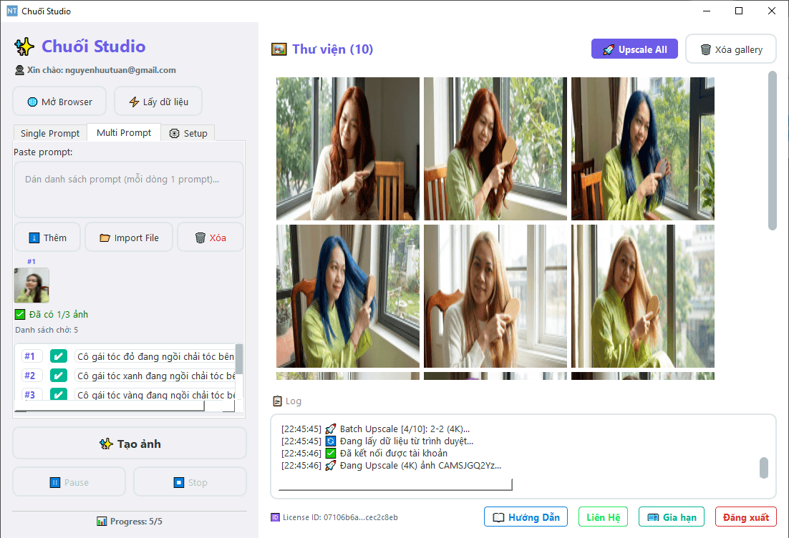Screen dimensions: 789x538
Task: Click the pause icon on the Pause button
Action: [x=54, y=481]
